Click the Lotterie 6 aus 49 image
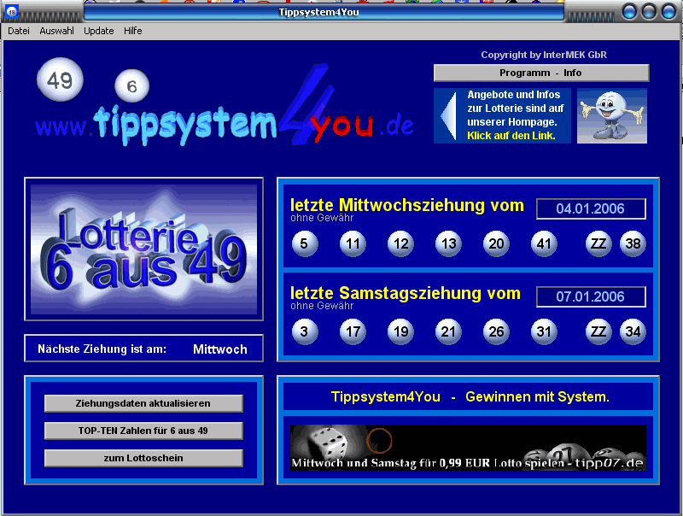This screenshot has width=683, height=516. (x=143, y=249)
